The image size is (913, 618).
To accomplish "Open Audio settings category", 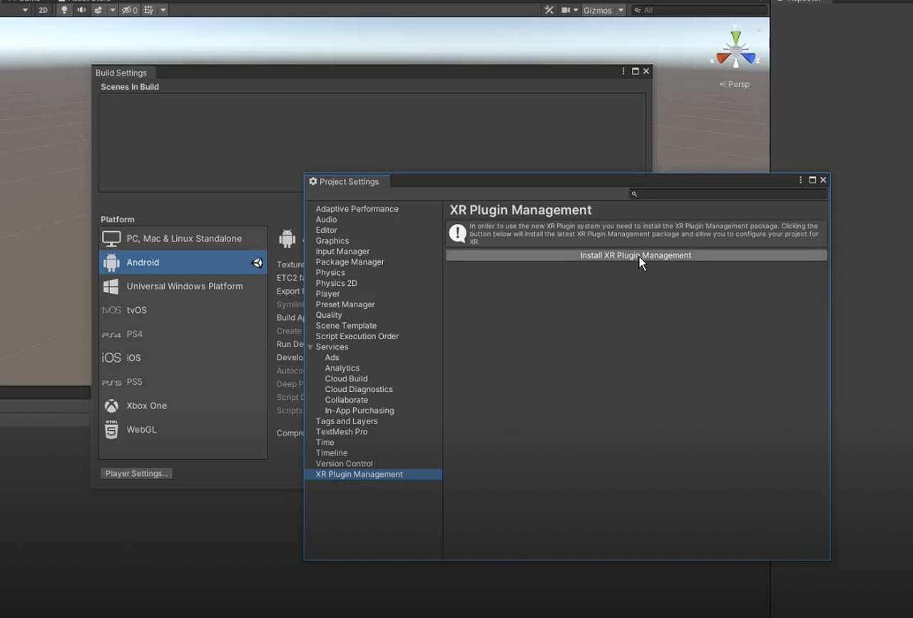I will tap(327, 220).
